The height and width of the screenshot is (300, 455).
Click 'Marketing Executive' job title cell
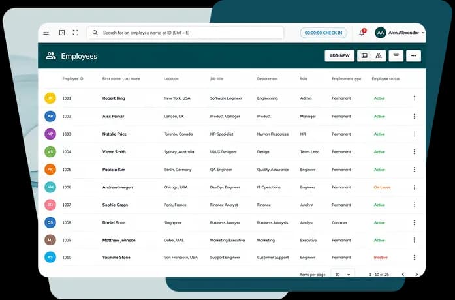point(227,240)
